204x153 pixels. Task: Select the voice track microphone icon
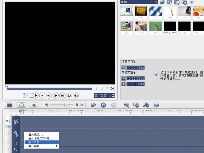16,150
